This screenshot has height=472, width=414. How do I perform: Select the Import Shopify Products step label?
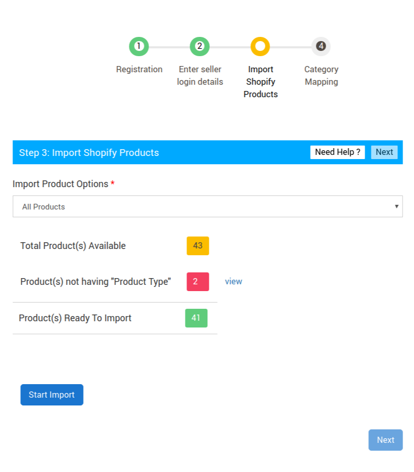261,82
